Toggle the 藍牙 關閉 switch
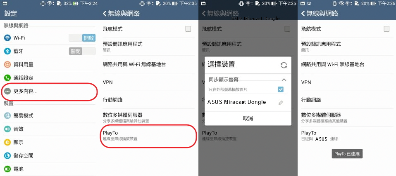This screenshot has width=396, height=176. tap(82, 52)
